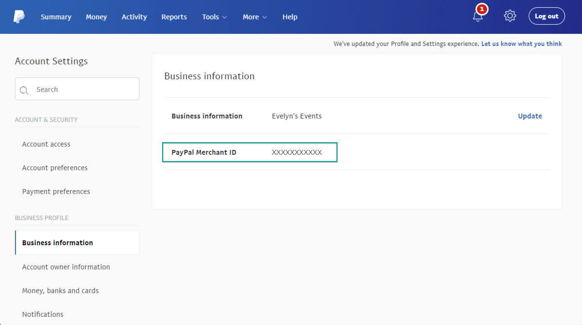Click the search magnifier in Account Settings
The height and width of the screenshot is (325, 582).
point(24,90)
